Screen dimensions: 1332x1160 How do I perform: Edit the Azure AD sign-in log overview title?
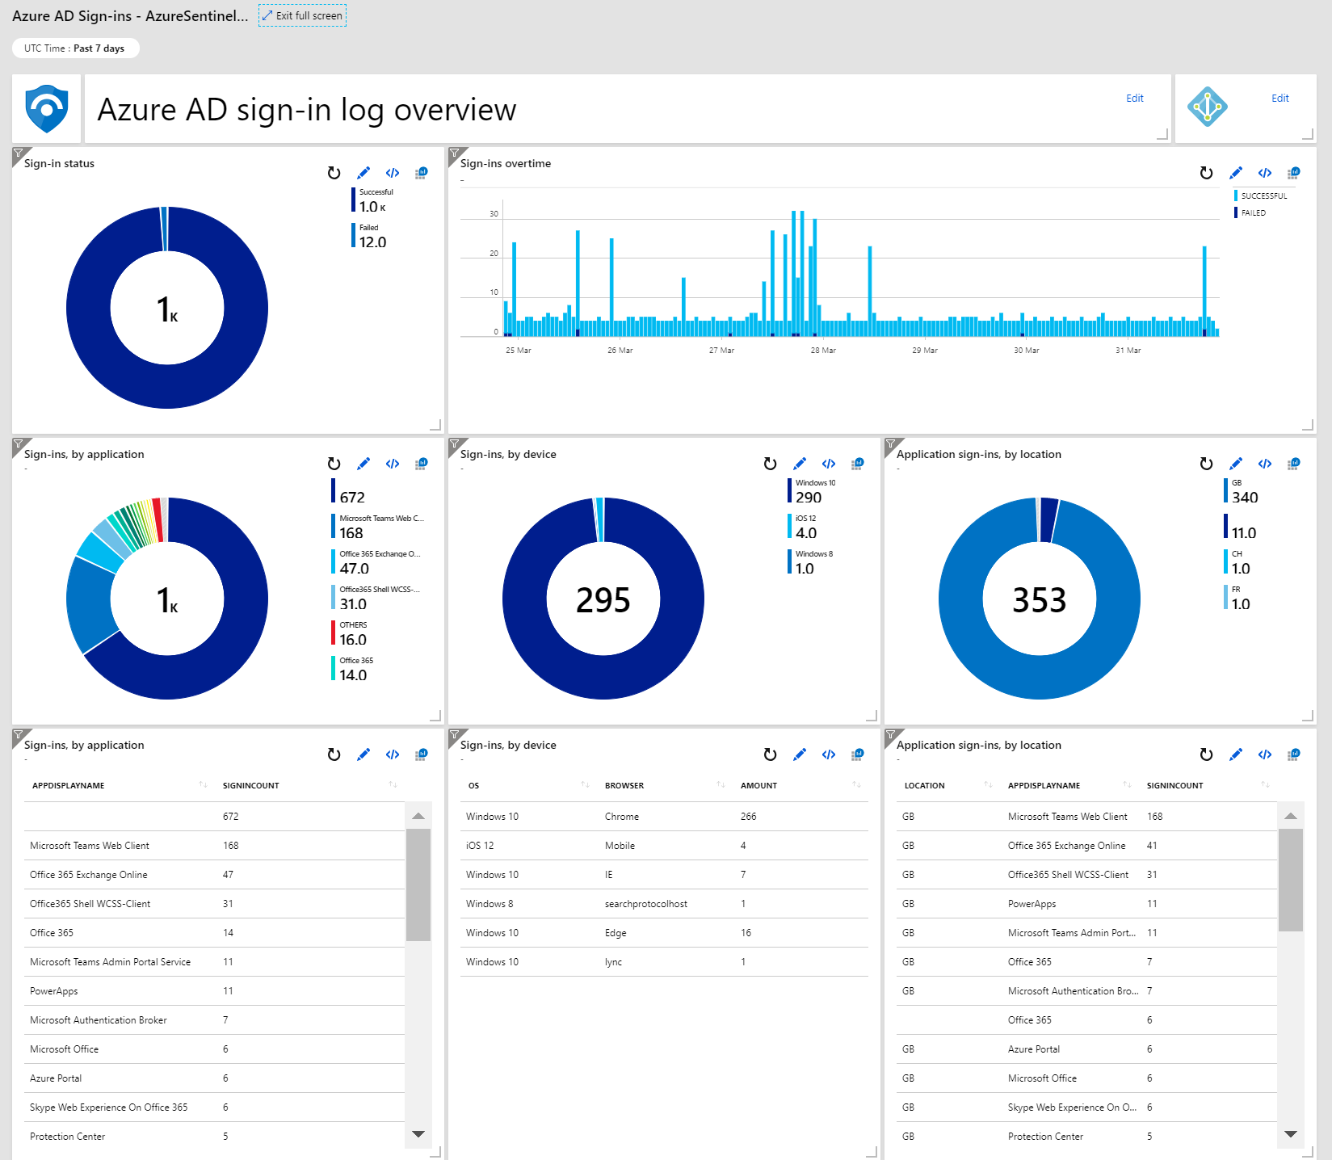(x=1135, y=99)
